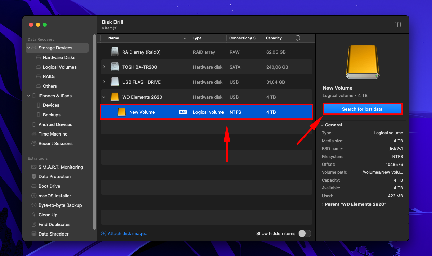Click BSD name value disk2s1
The height and width of the screenshot is (256, 432).
(396, 149)
